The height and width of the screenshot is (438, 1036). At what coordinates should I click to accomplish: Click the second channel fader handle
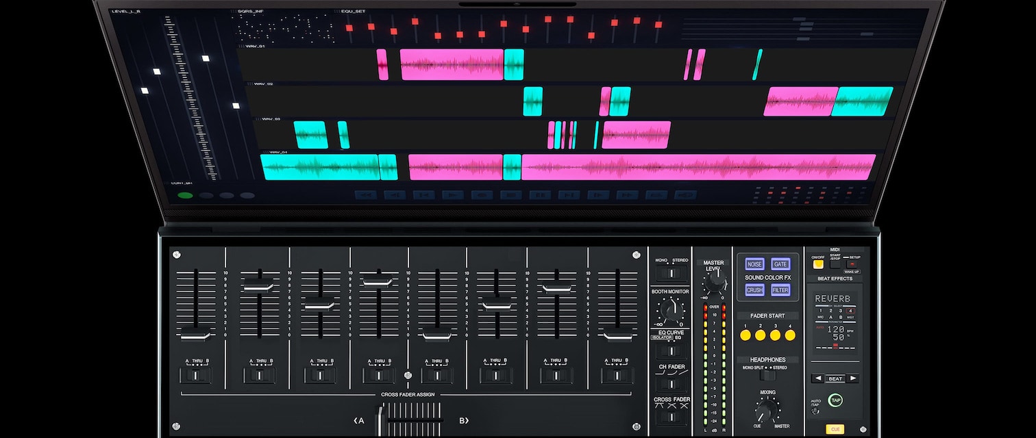tap(258, 285)
